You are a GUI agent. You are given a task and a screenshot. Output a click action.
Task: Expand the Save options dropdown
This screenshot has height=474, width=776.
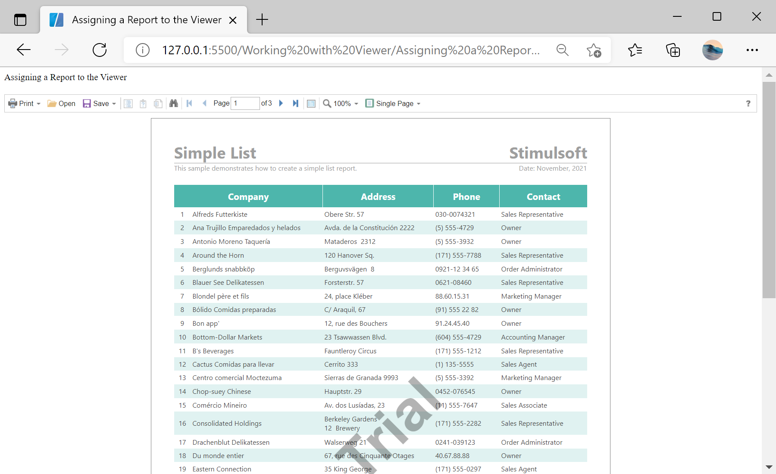(x=100, y=103)
